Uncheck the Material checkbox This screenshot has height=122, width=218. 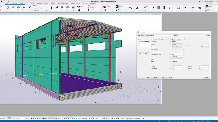tap(170, 61)
